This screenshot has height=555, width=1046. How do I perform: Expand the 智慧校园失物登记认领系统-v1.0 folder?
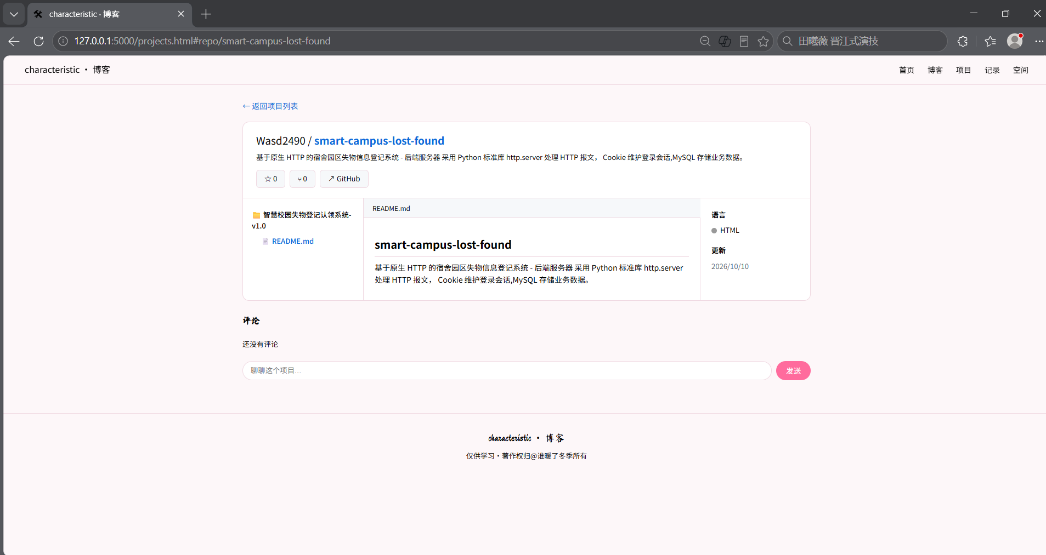302,220
